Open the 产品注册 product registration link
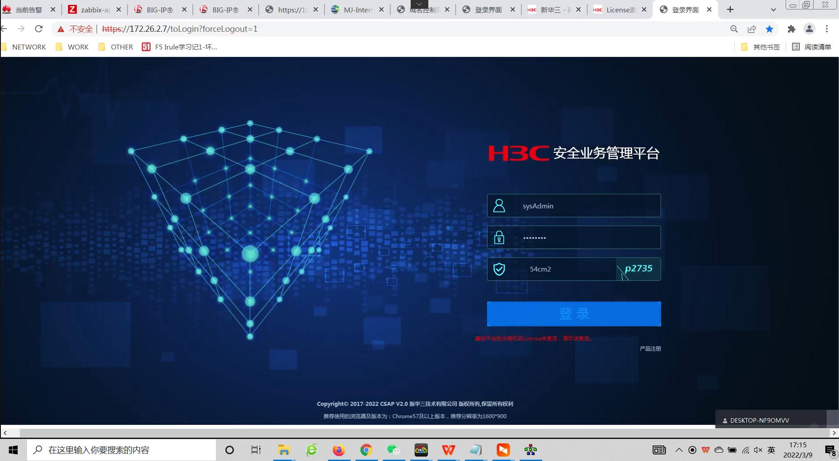The image size is (839, 461). tap(650, 349)
